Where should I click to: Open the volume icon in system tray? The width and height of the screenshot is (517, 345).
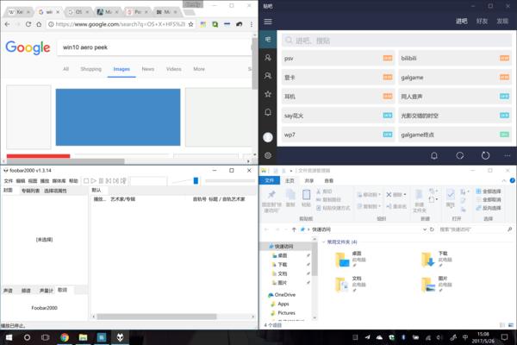[439, 337]
